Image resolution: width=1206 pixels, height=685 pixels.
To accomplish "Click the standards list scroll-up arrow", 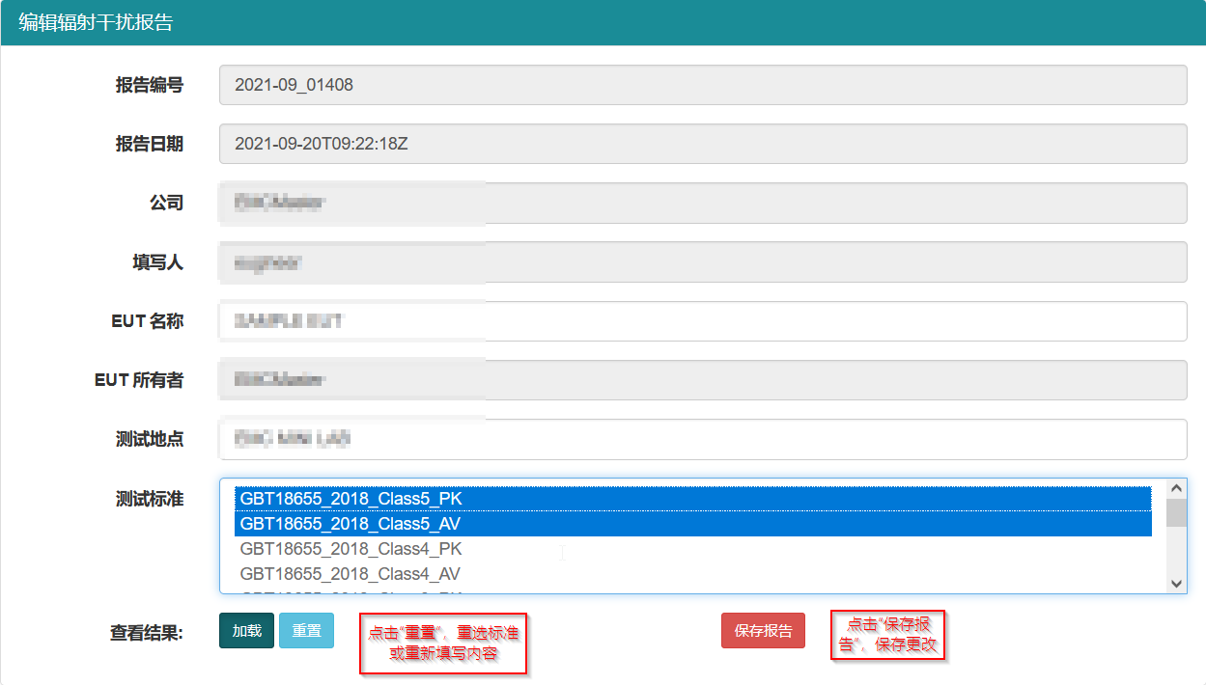I will coord(1176,488).
